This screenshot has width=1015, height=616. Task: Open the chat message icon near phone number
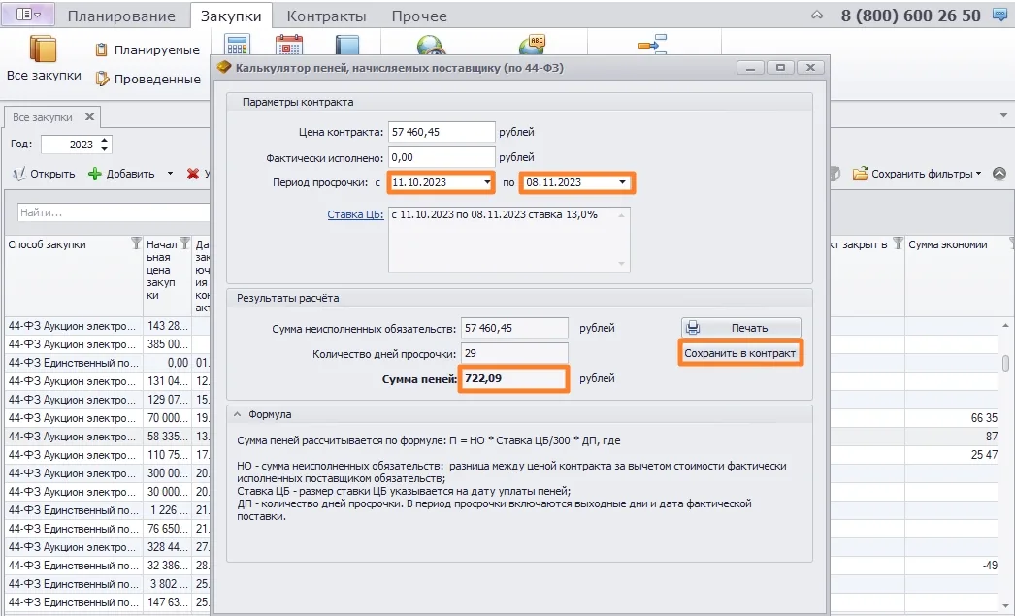click(x=1000, y=15)
